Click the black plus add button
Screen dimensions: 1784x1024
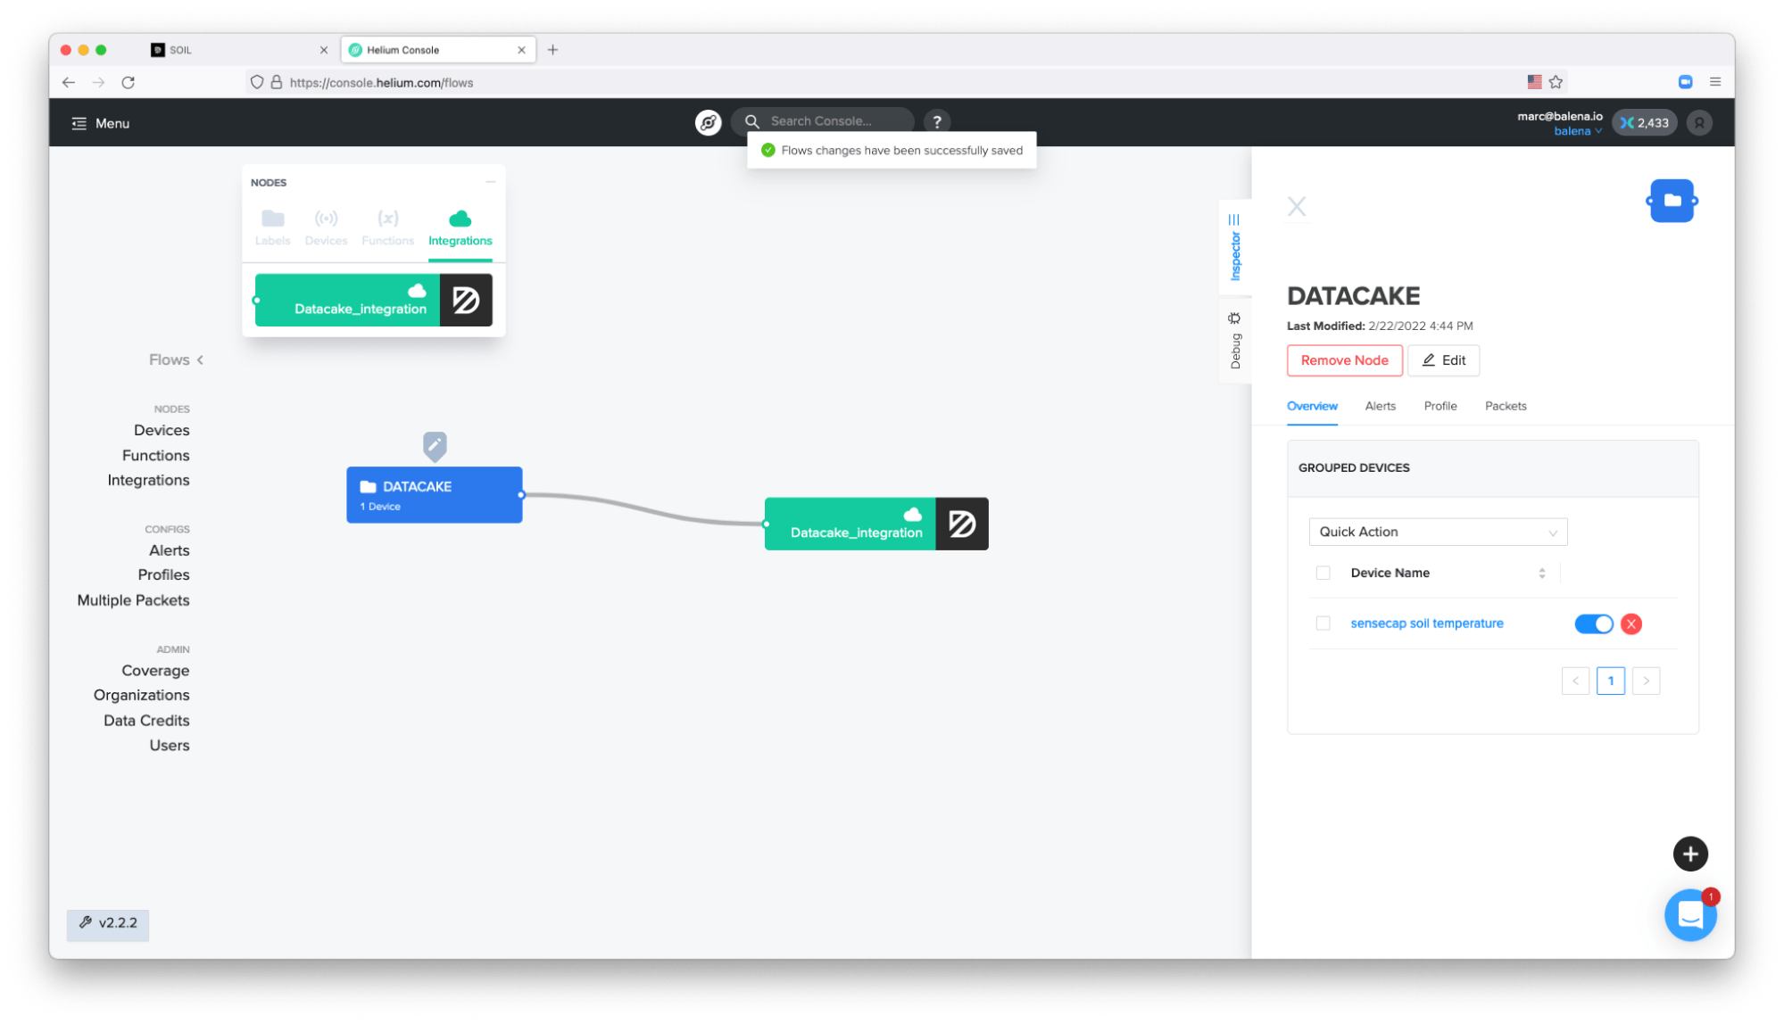click(1689, 854)
